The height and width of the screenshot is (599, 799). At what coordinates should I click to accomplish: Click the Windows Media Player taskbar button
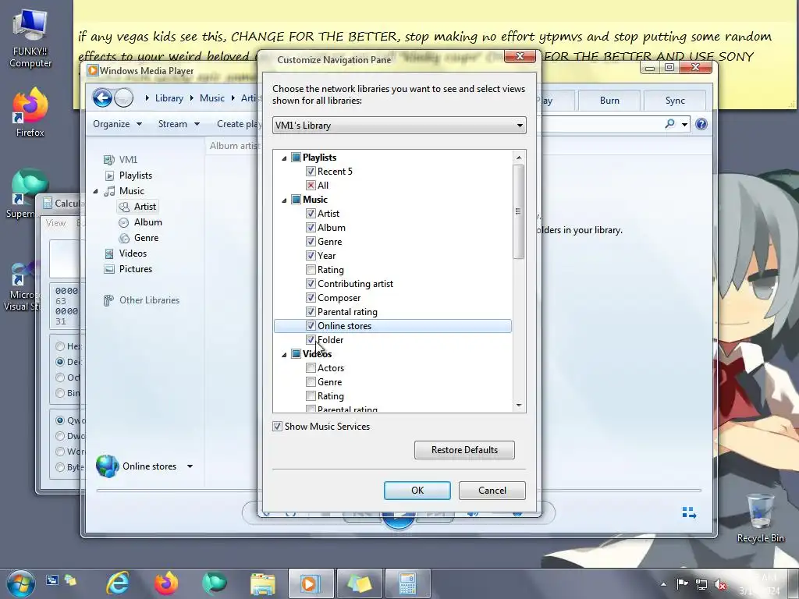[x=311, y=583]
